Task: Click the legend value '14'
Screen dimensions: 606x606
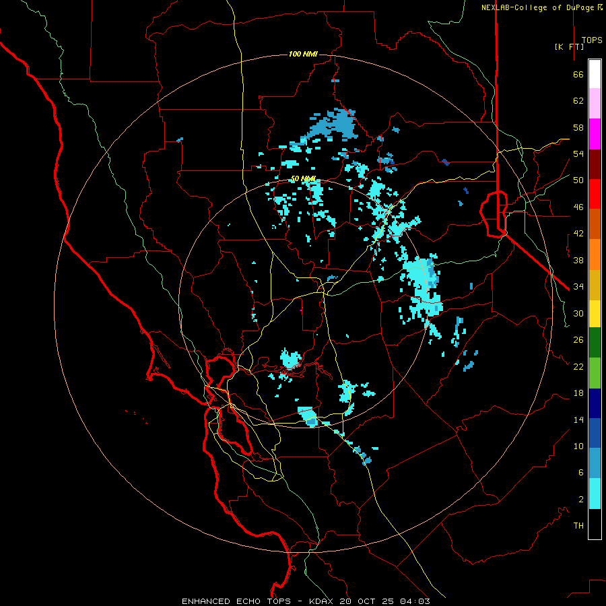Action: tap(578, 419)
